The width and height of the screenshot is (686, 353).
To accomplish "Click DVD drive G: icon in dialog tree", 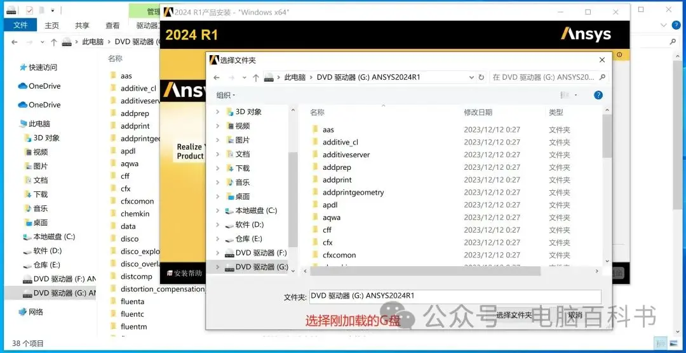I will coord(230,267).
